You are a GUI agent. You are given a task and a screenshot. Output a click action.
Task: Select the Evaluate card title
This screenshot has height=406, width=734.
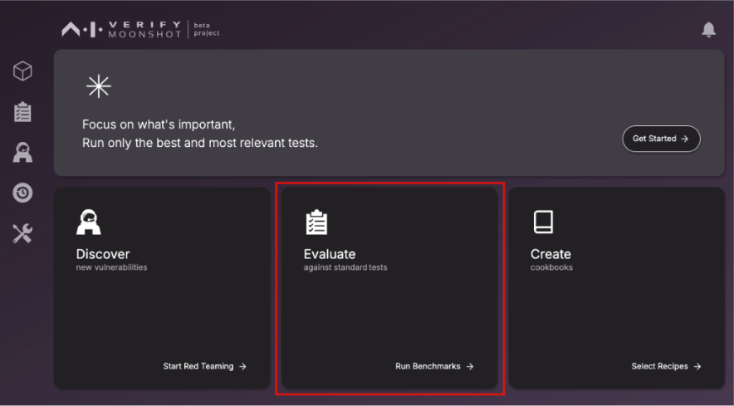click(x=330, y=254)
